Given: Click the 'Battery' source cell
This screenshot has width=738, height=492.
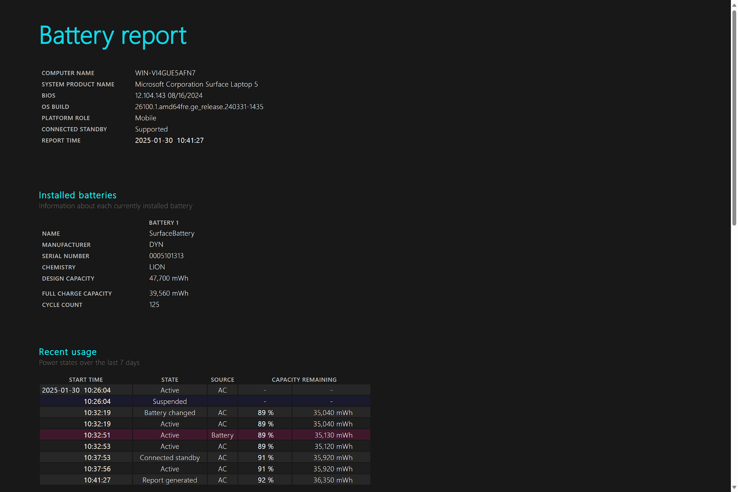Looking at the screenshot, I should (222, 435).
